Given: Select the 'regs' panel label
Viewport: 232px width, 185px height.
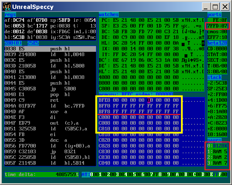Looking at the screenshot, I should (10, 15).
